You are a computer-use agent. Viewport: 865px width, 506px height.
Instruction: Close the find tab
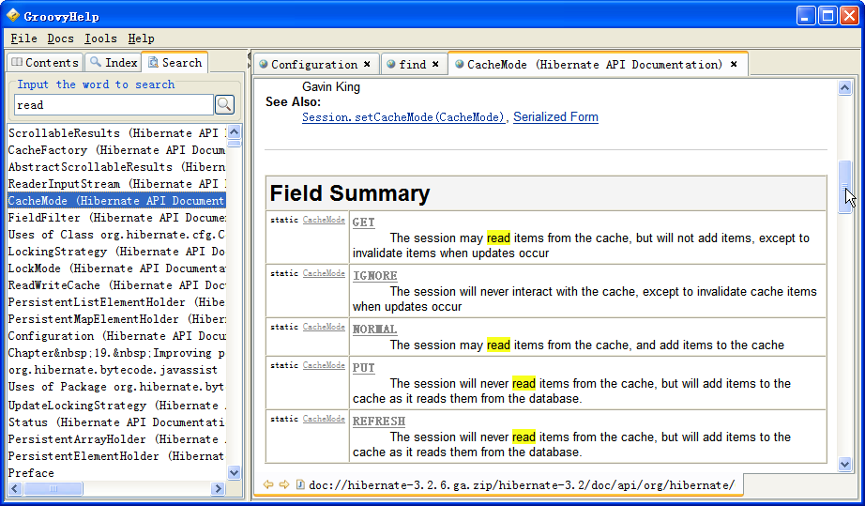tap(435, 65)
